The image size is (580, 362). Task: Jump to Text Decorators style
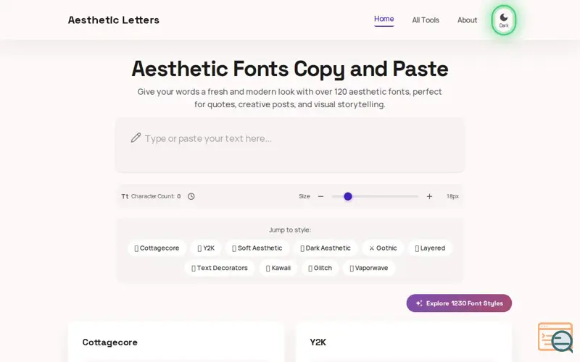[220, 268]
